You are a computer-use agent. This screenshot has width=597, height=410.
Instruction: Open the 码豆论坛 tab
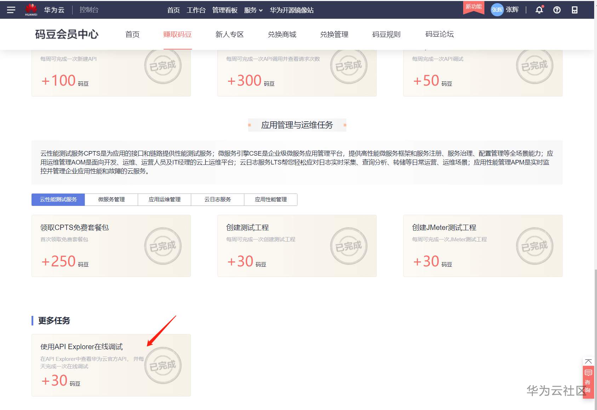pyautogui.click(x=439, y=34)
